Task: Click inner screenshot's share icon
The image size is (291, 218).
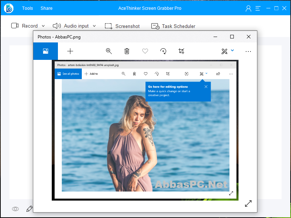Action: 218,74
